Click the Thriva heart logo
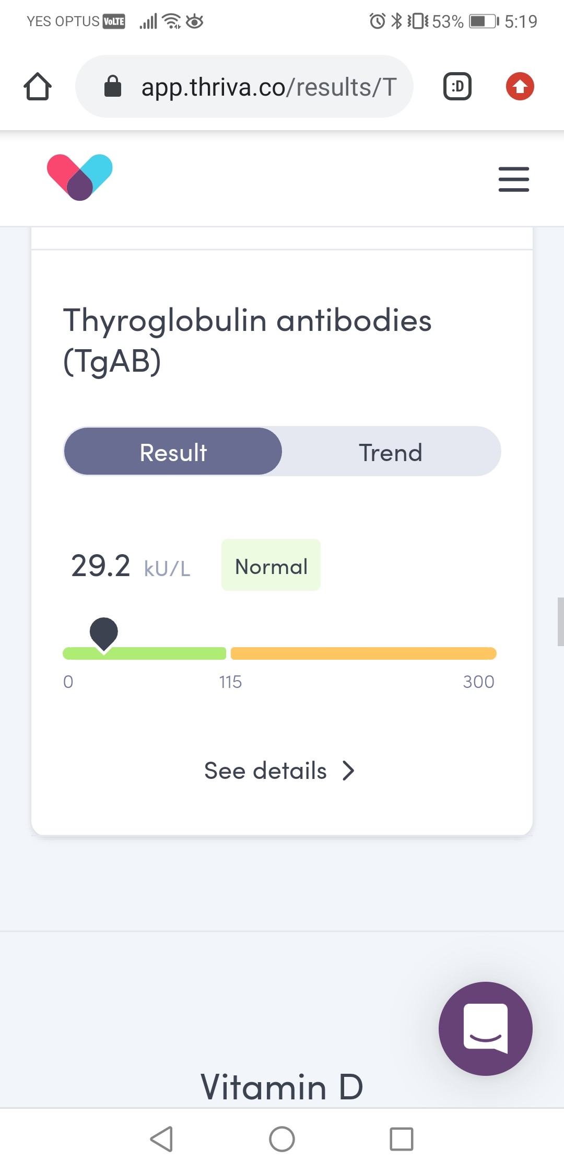Image resolution: width=564 pixels, height=1171 pixels. (80, 177)
